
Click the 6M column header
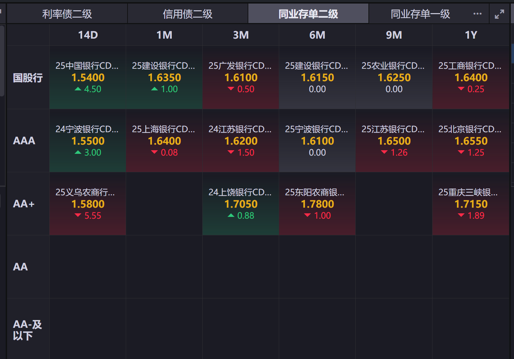pyautogui.click(x=317, y=35)
